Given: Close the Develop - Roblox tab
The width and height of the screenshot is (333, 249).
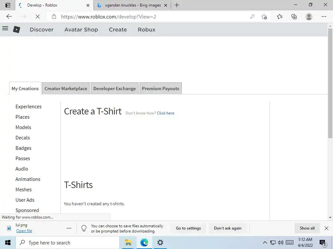Looking at the screenshot, I should (88, 5).
